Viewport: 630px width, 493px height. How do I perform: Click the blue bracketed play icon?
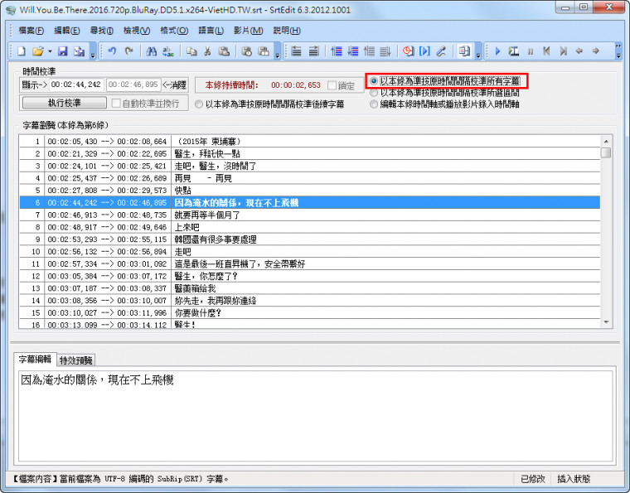click(424, 51)
